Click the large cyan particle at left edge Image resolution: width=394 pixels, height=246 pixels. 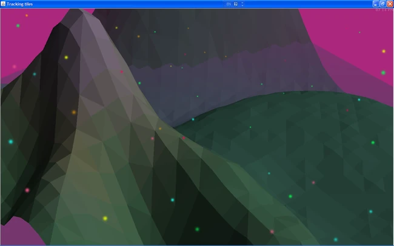11,142
